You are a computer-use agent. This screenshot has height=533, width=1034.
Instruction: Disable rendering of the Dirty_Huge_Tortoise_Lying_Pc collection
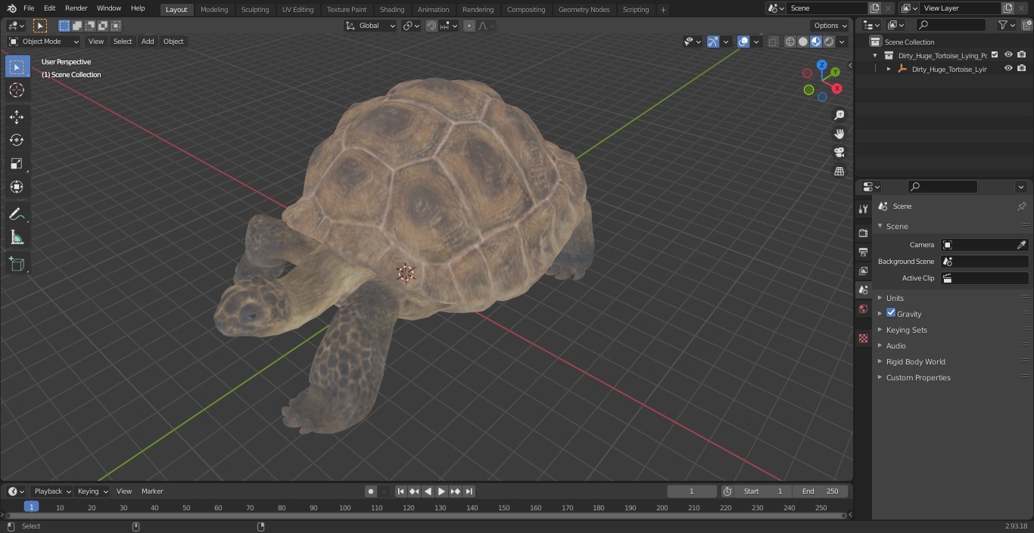(x=1022, y=54)
